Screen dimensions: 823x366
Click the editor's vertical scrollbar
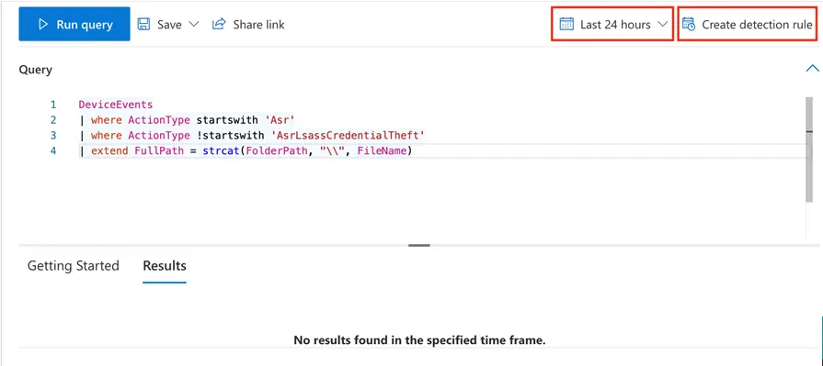click(x=808, y=150)
